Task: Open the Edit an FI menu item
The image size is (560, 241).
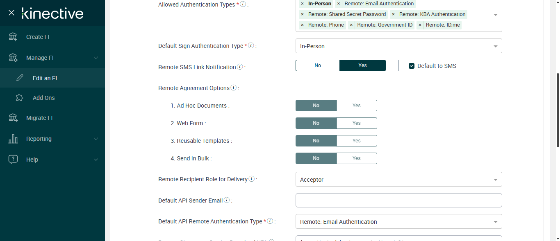Action: [x=45, y=78]
